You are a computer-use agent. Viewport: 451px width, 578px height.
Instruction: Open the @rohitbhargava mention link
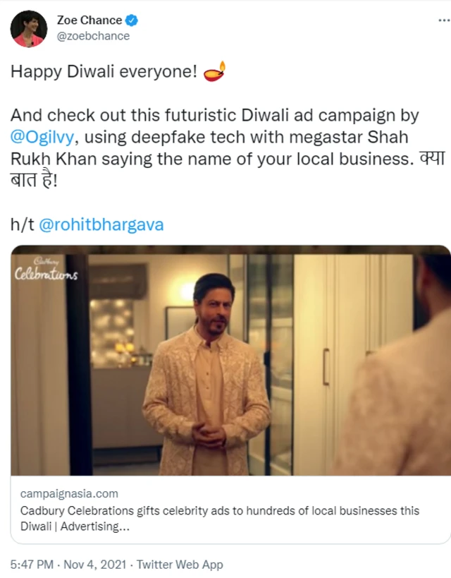[x=101, y=224]
